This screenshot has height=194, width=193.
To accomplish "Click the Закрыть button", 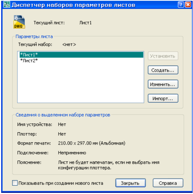I will click(131, 183).
